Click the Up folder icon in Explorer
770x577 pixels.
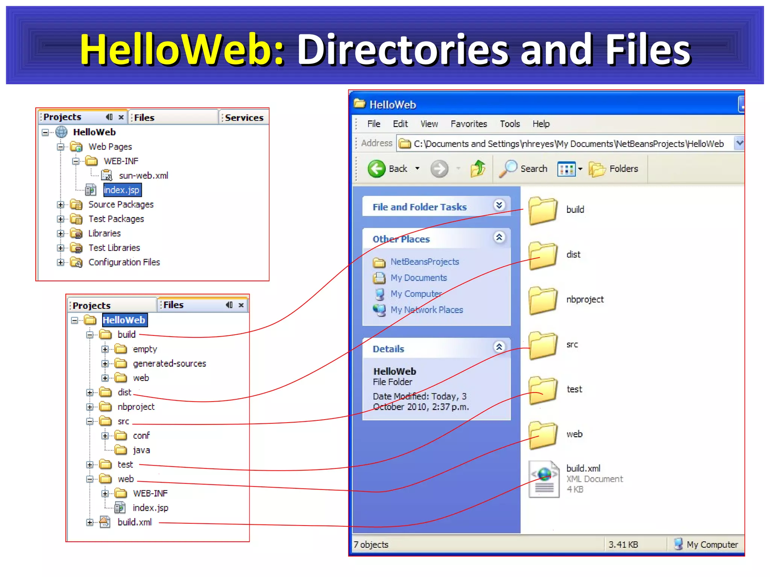[478, 168]
